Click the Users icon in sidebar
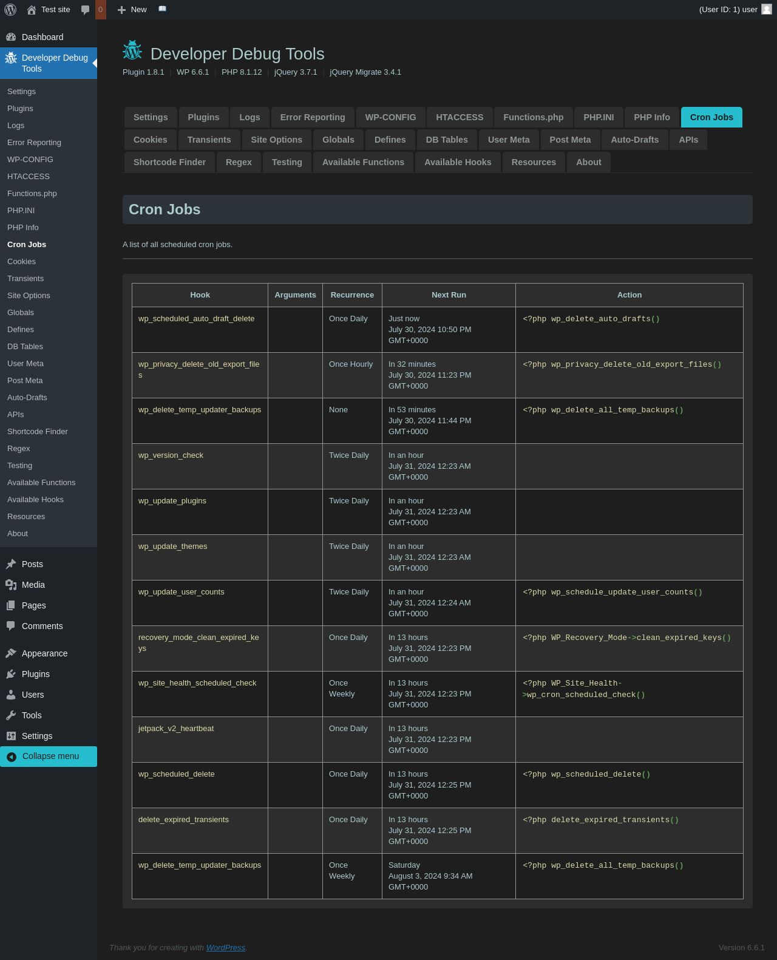777x960 pixels. coord(11,695)
